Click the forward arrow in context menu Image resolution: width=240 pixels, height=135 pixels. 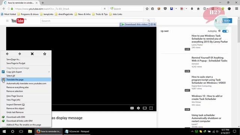pyautogui.click(x=19, y=54)
